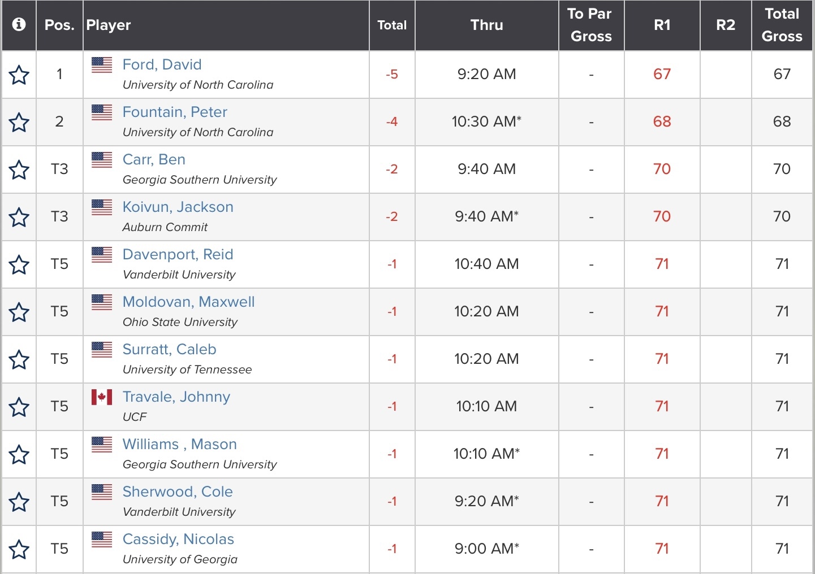Click the info icon in table header
Screen dimensions: 815x574
tap(19, 25)
